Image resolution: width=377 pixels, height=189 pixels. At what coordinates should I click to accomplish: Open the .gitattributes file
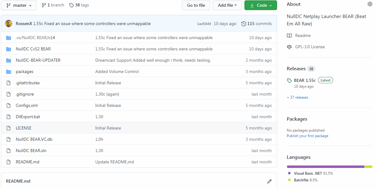pyautogui.click(x=28, y=83)
